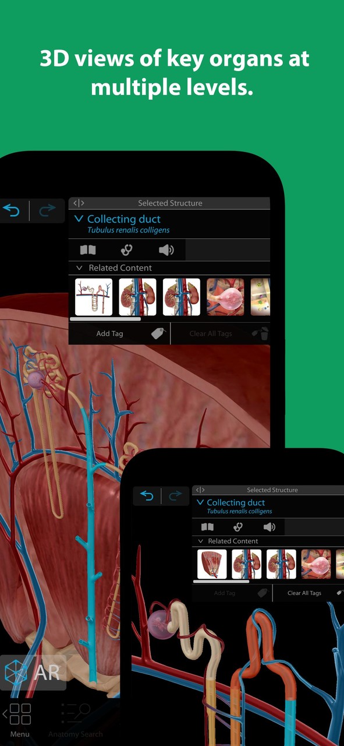Tap undo arrow on the lower phone
Screen dimensions: 344x746
[147, 496]
